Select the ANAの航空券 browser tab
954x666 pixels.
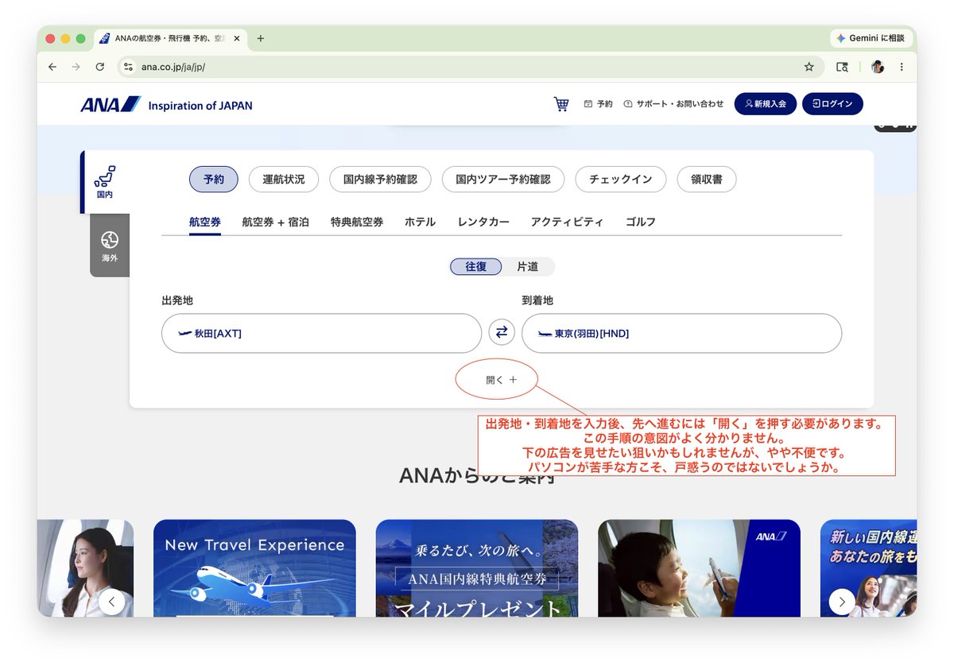point(170,38)
